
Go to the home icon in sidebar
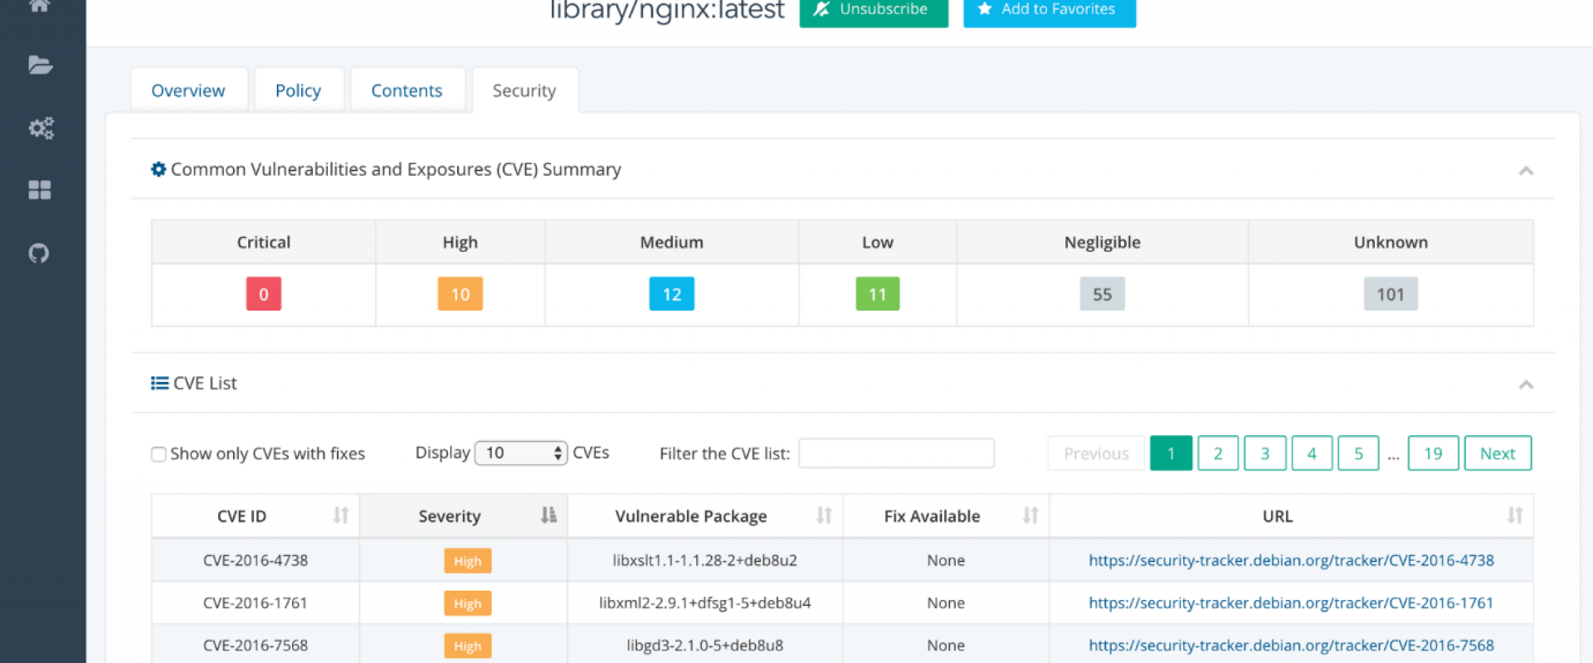click(x=39, y=6)
